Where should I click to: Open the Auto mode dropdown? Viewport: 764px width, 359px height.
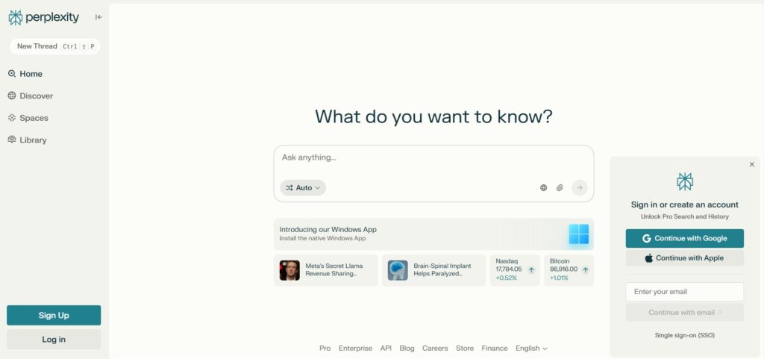tap(303, 187)
